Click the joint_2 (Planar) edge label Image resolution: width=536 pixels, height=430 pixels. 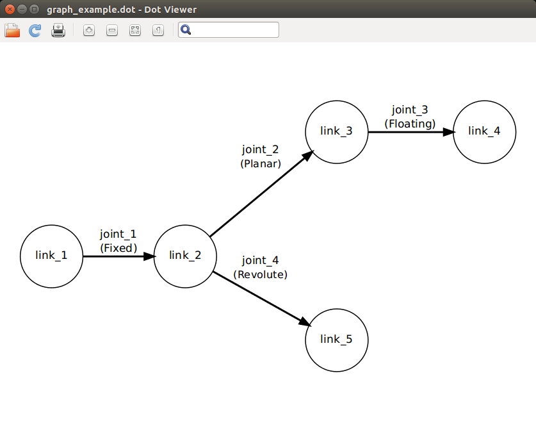point(261,157)
